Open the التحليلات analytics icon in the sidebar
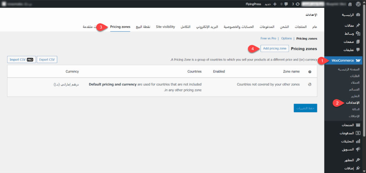 tap(358, 141)
